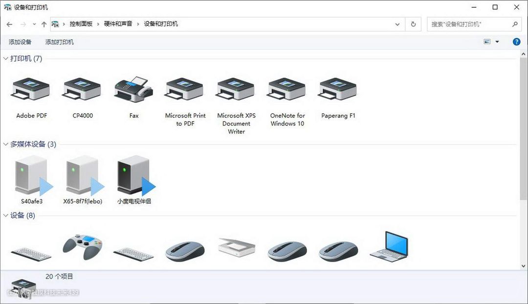Select the laptop computer device icon
The image size is (528, 304).
point(389,246)
